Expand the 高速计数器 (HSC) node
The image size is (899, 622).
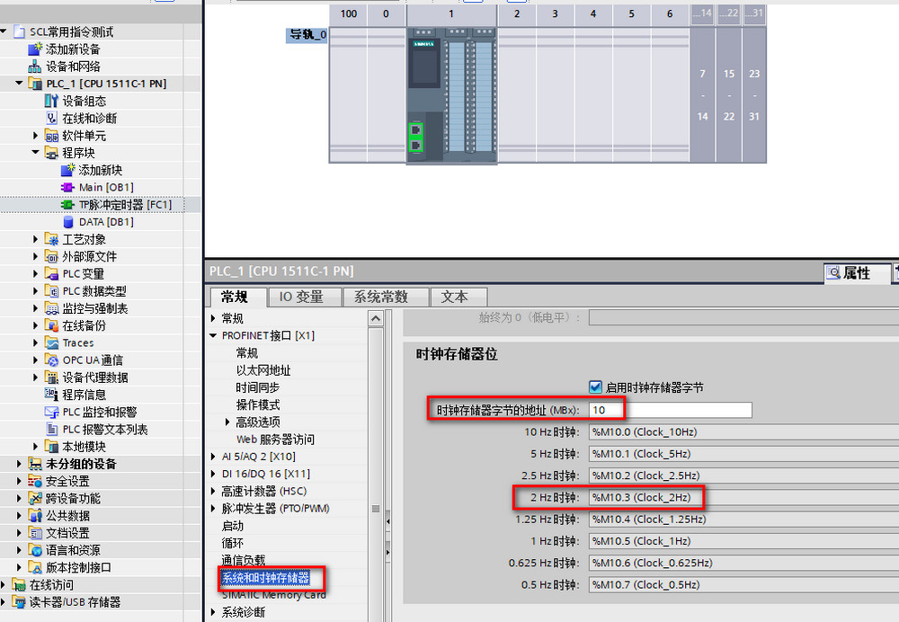213,492
